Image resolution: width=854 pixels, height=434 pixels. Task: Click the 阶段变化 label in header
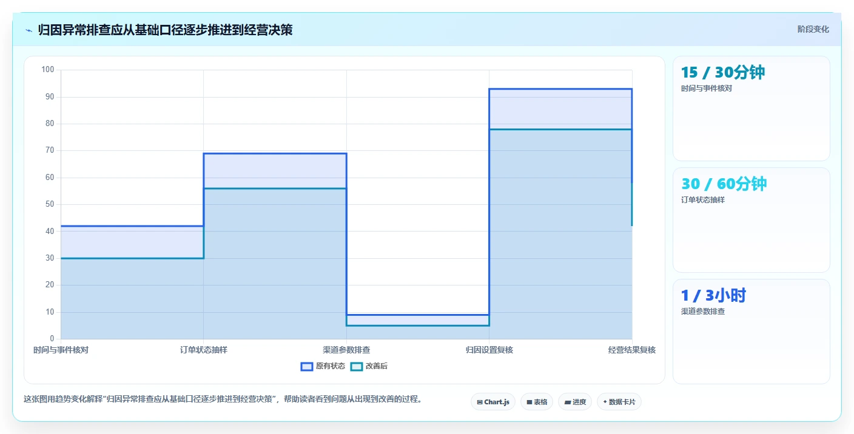(813, 29)
